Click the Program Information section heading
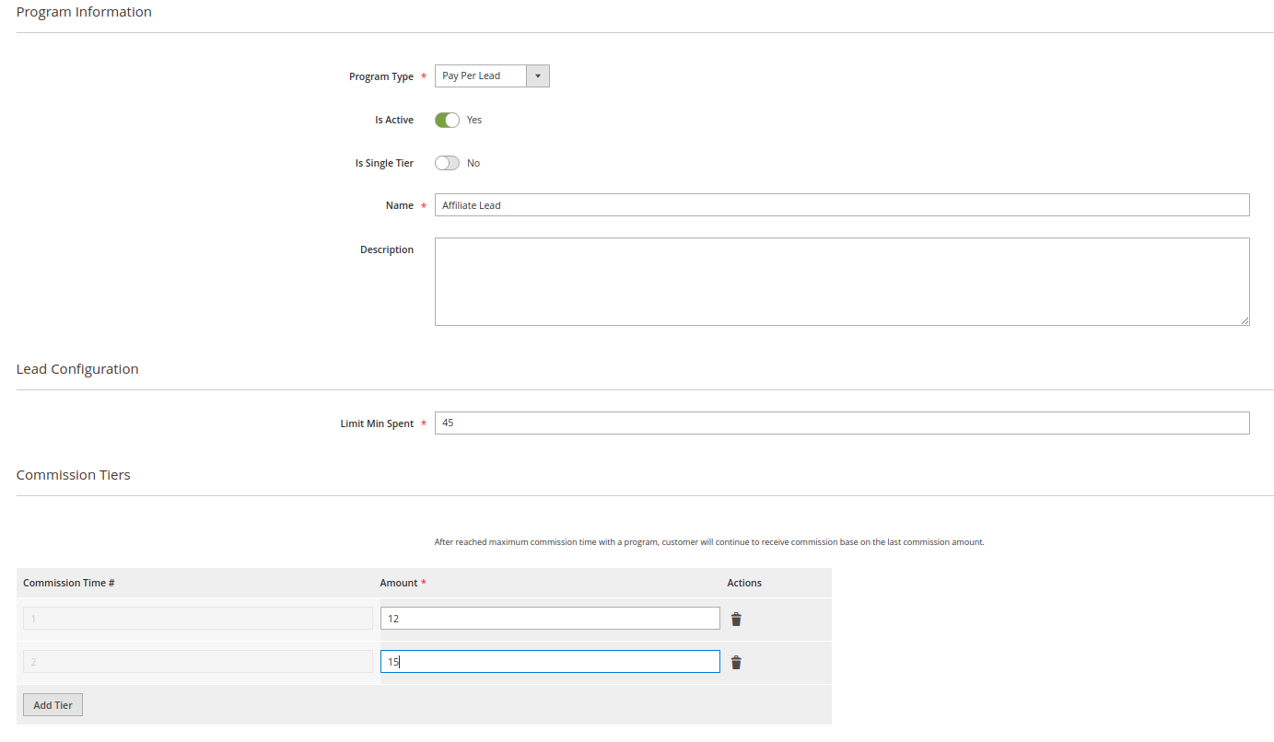The width and height of the screenshot is (1274, 742). point(84,12)
